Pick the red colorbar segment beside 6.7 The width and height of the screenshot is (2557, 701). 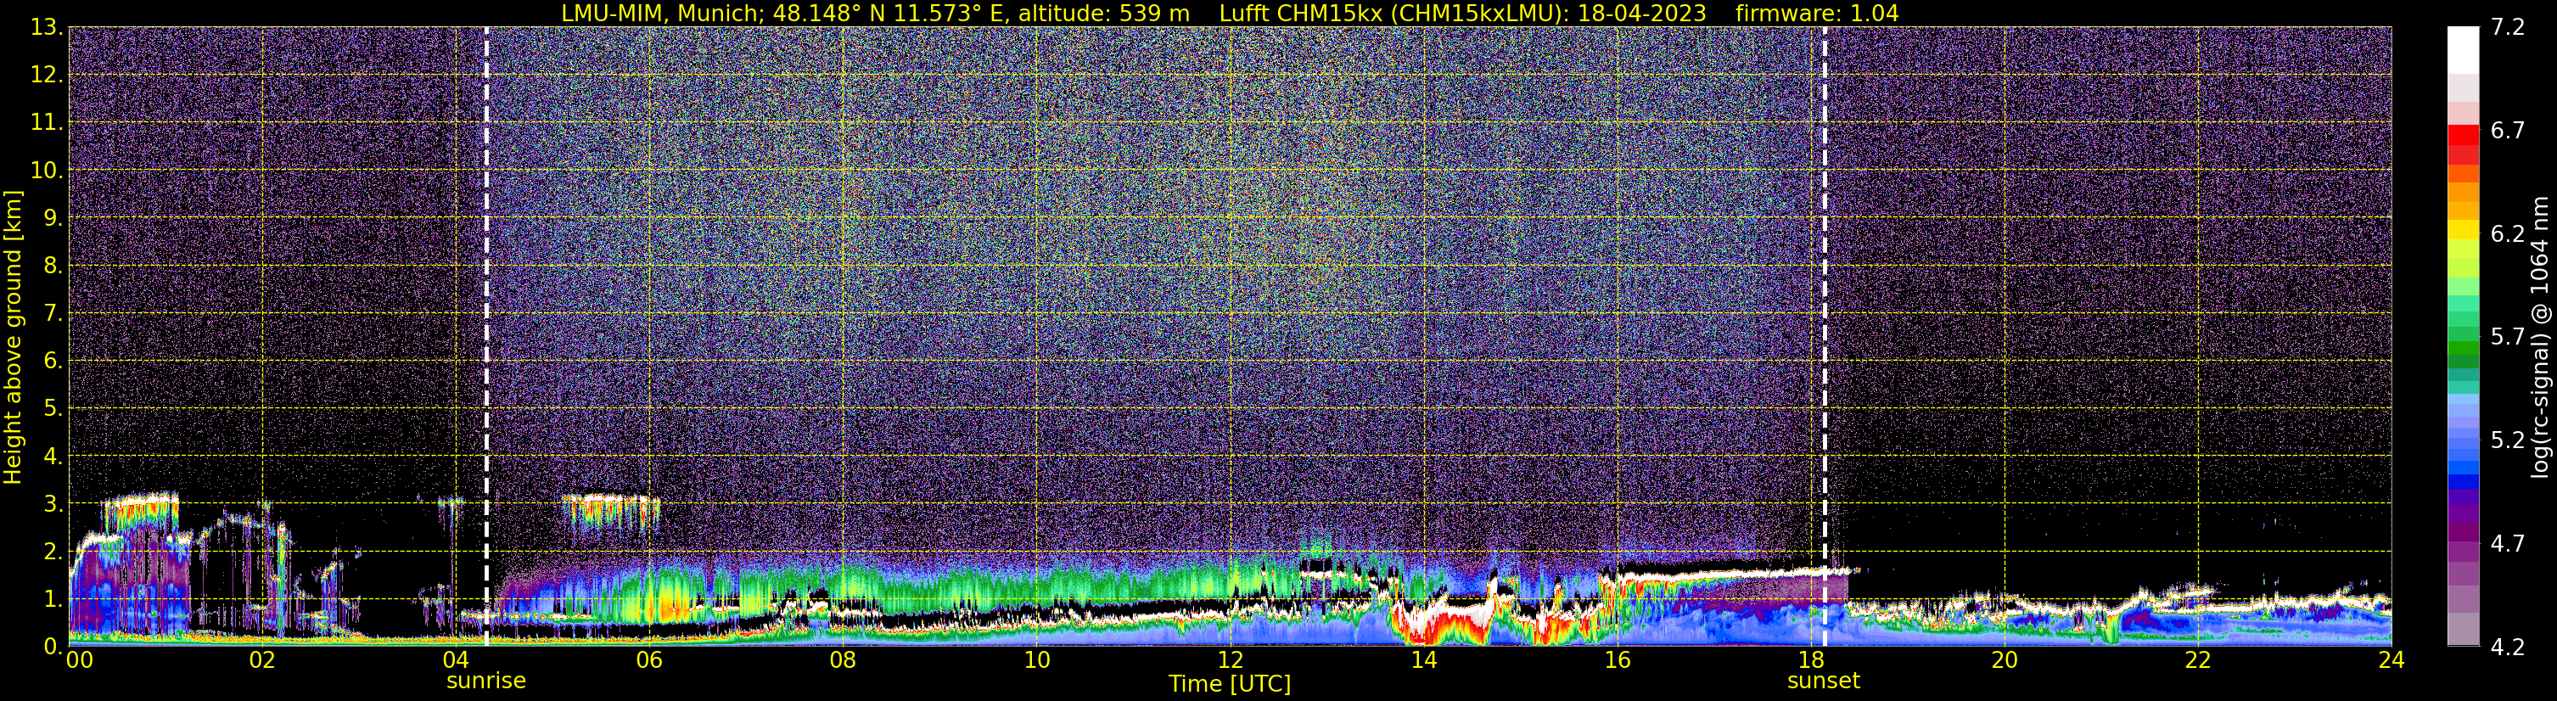2464,135
